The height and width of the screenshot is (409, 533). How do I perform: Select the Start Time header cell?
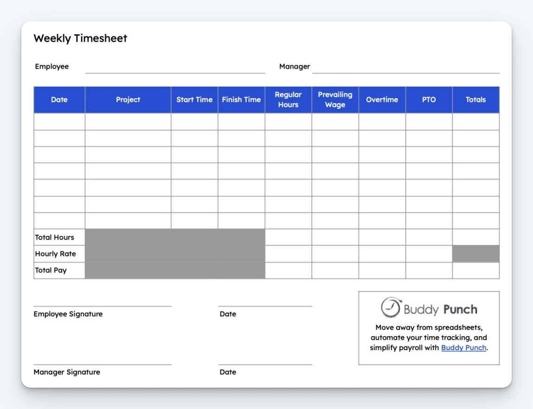tap(194, 99)
